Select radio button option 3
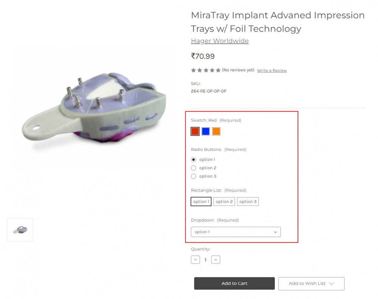The height and width of the screenshot is (299, 378). 193,176
